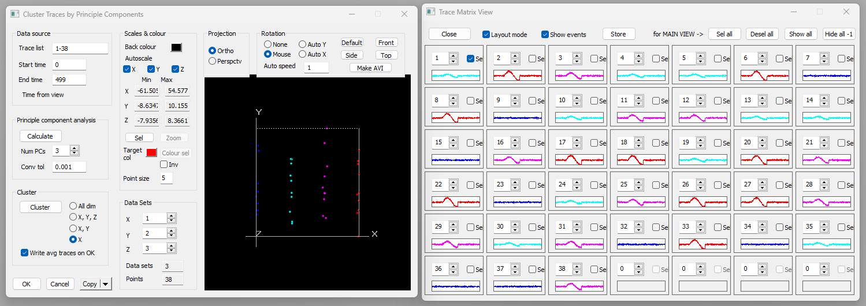Open the Copy button dropdown arrow
866x306 pixels.
click(105, 284)
